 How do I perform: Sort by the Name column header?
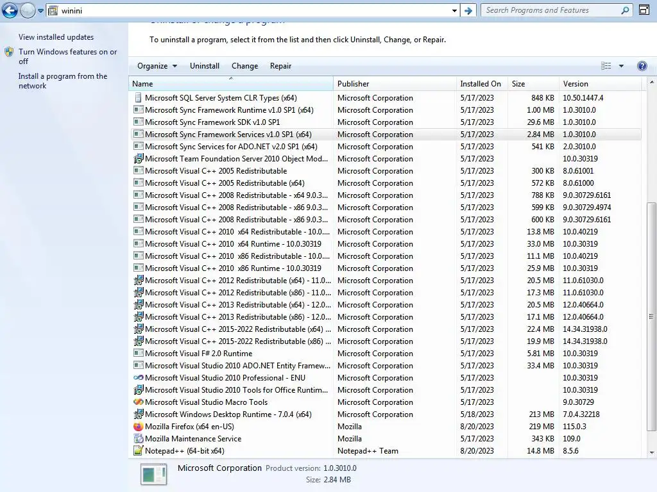(231, 84)
